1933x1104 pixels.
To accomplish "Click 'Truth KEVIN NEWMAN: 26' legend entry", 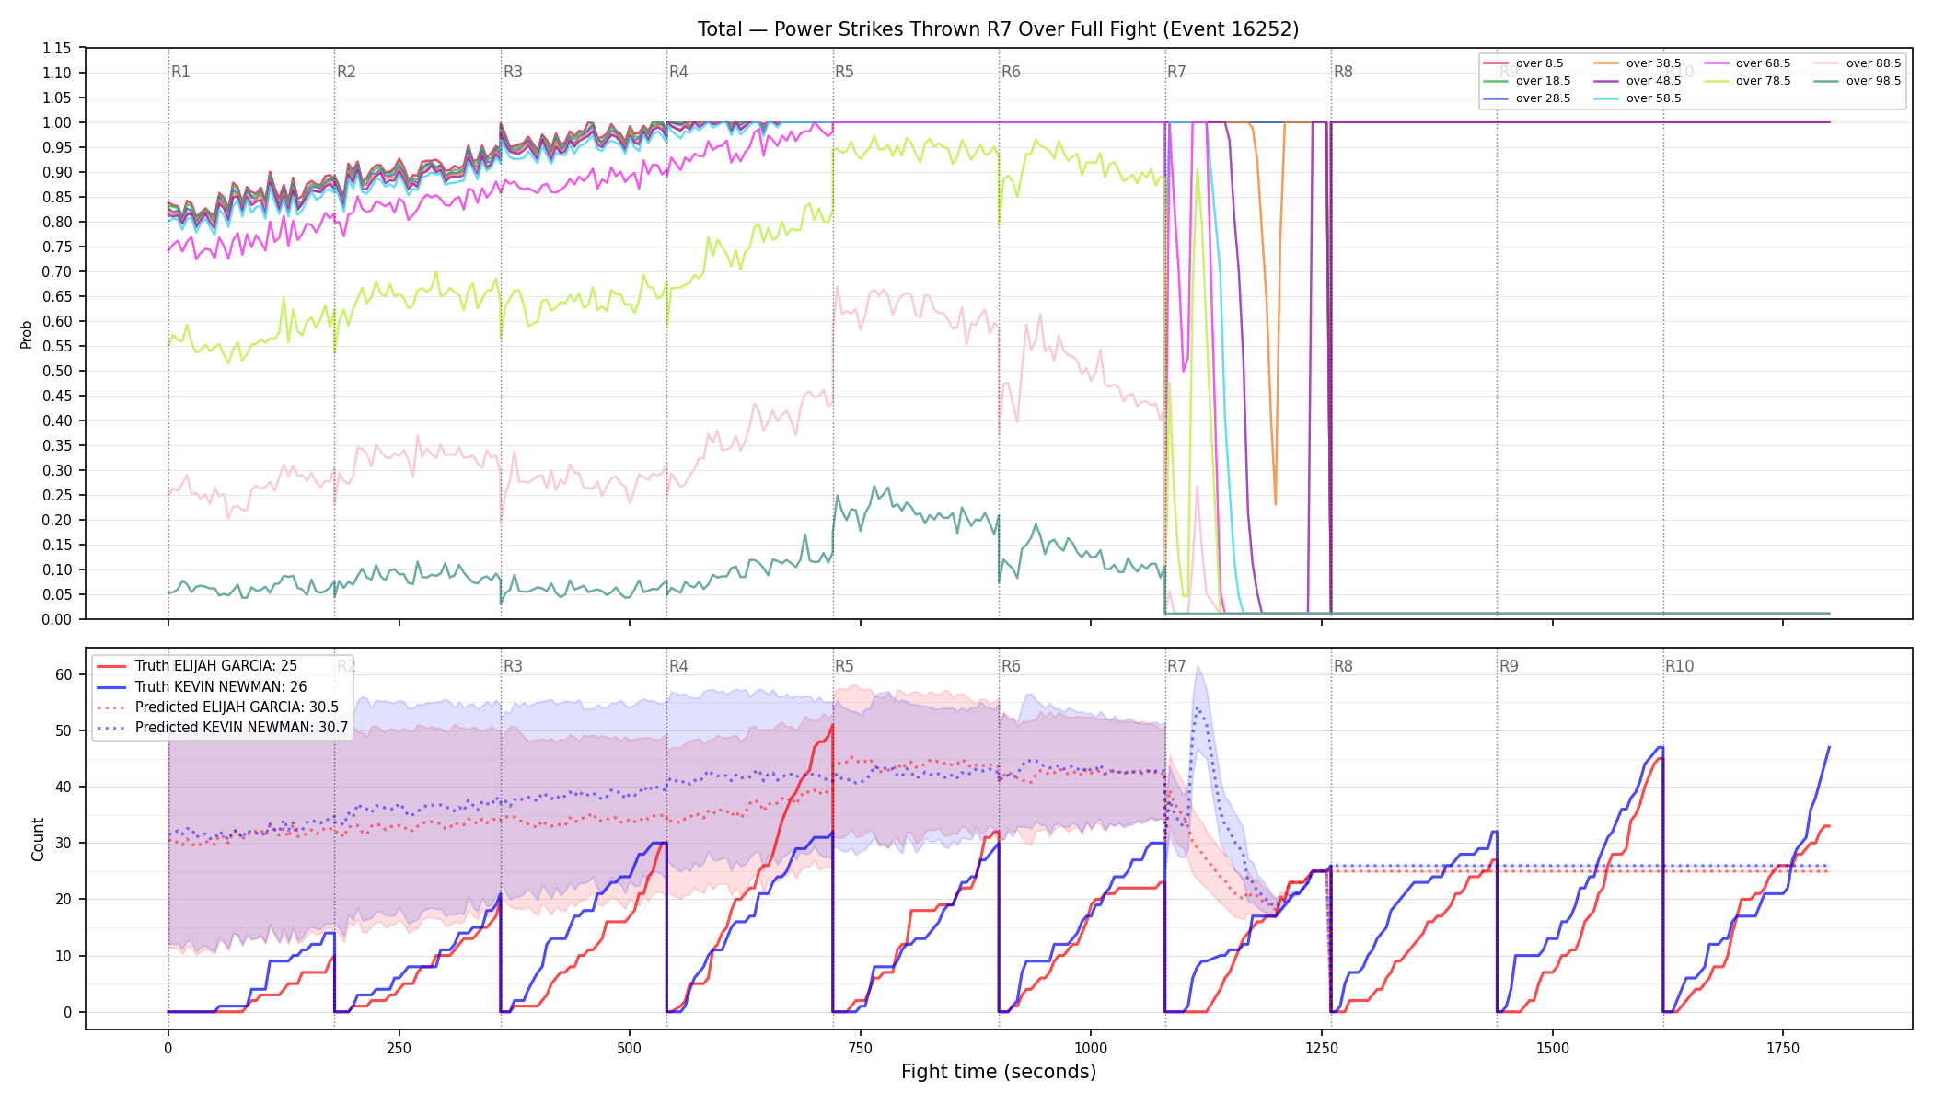I will click(x=221, y=686).
